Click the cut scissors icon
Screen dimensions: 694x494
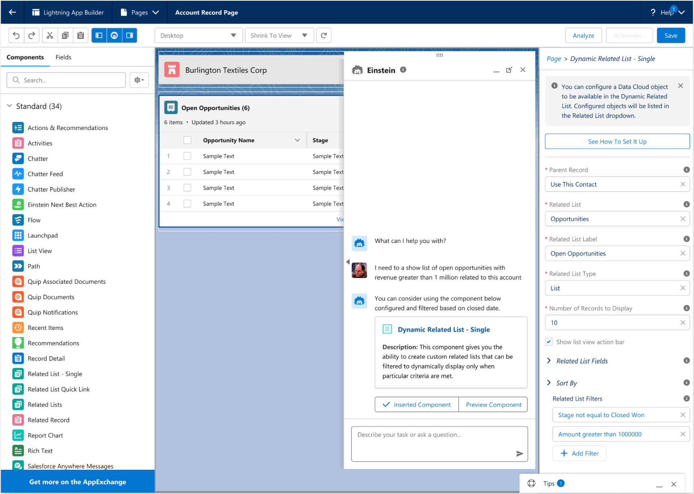pyautogui.click(x=50, y=35)
